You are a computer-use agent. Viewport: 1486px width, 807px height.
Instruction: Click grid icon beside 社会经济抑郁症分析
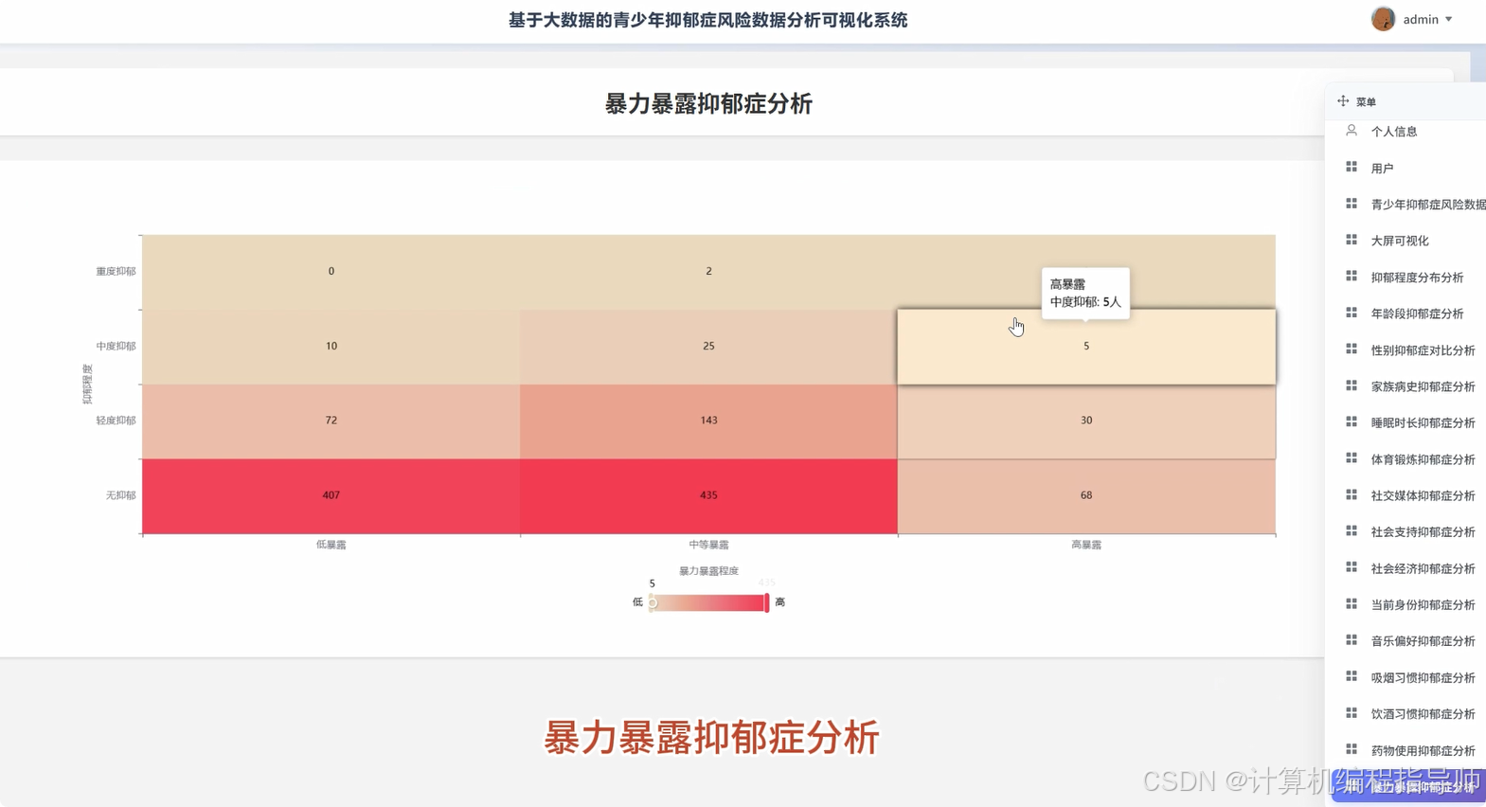click(x=1352, y=568)
